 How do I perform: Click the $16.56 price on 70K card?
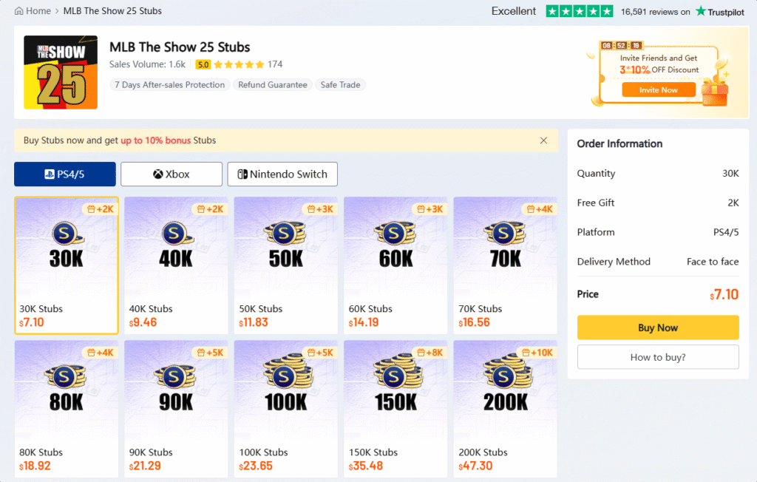tap(474, 322)
